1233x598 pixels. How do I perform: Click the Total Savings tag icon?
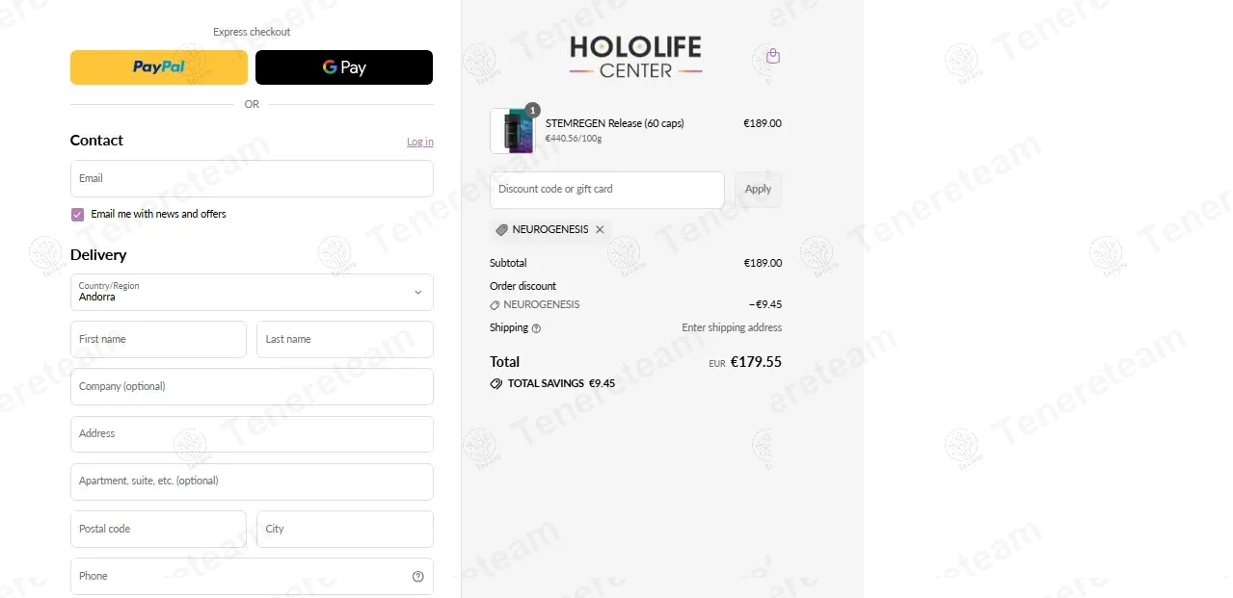pos(496,383)
